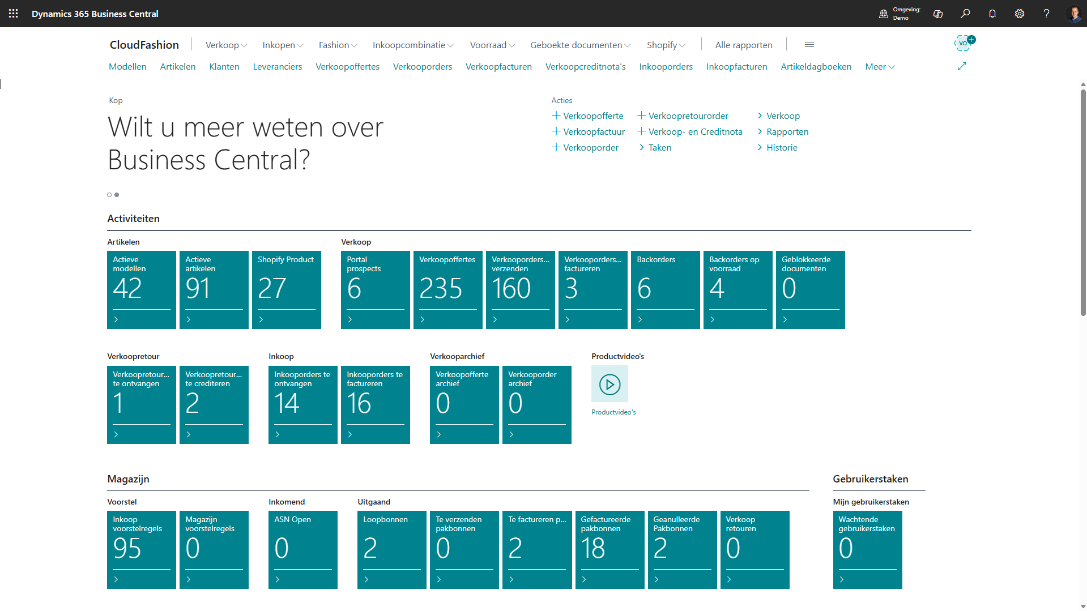Select the first headline carousel dot
The height and width of the screenshot is (611, 1087).
tap(109, 195)
